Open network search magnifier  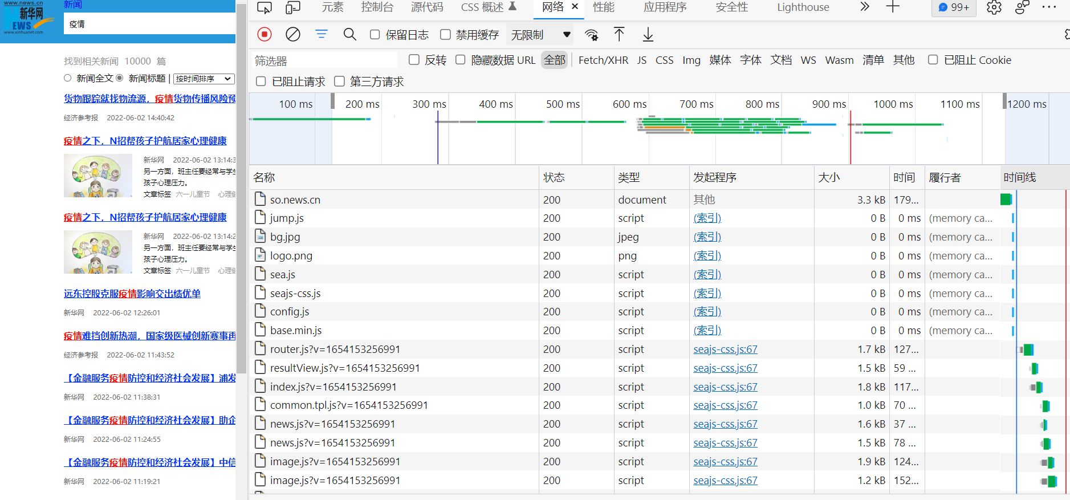pyautogui.click(x=350, y=34)
